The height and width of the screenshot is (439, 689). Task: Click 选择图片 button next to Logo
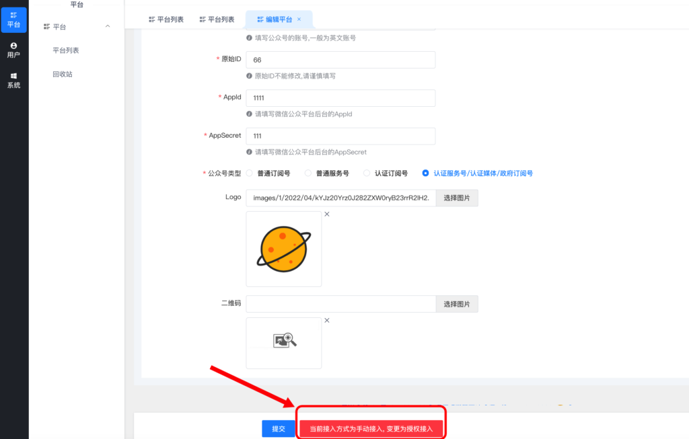(457, 198)
